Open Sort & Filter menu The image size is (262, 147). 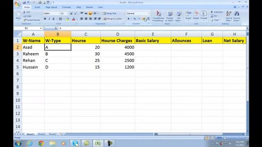(229, 16)
